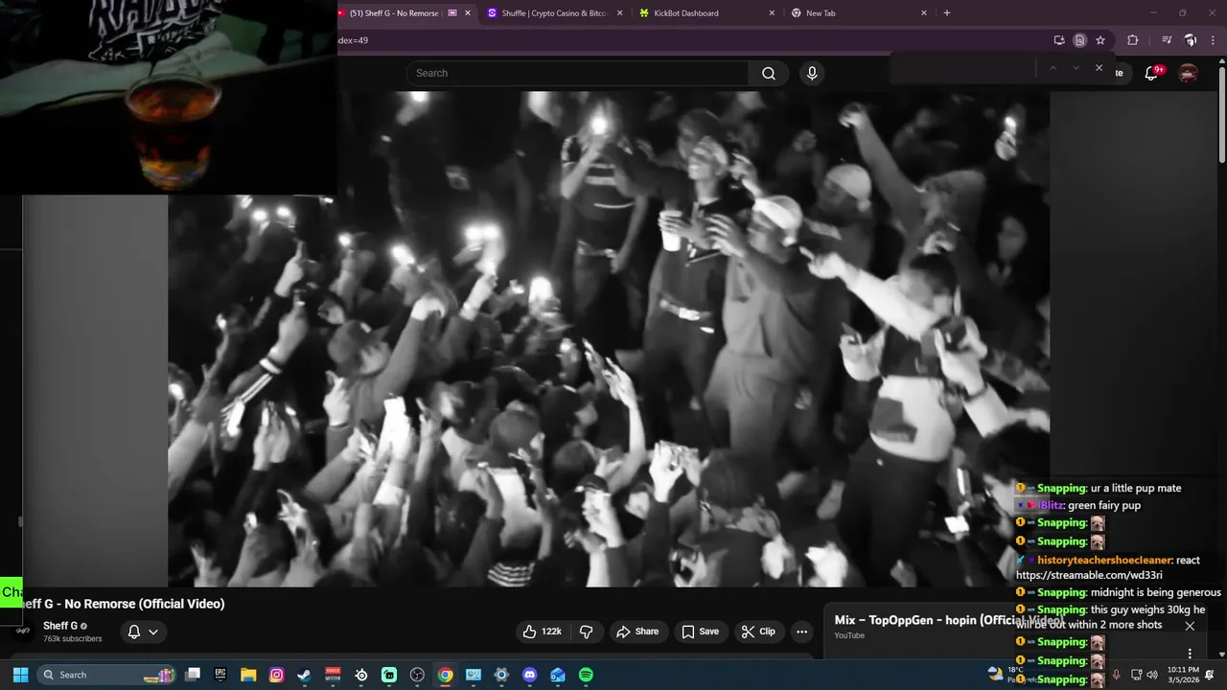Click the video player area

coord(609,339)
